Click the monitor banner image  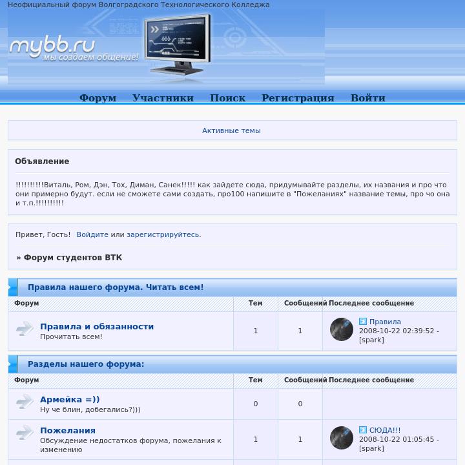[x=178, y=45]
